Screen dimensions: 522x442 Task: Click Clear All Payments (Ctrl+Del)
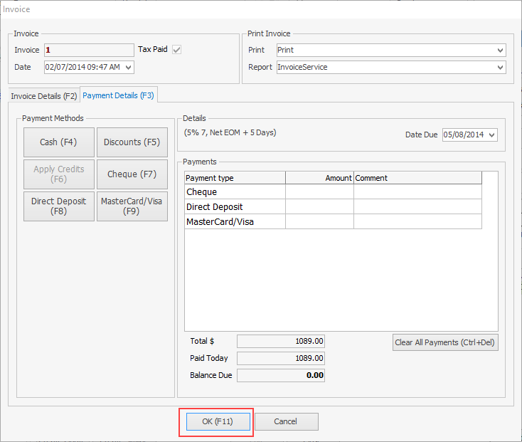point(445,342)
